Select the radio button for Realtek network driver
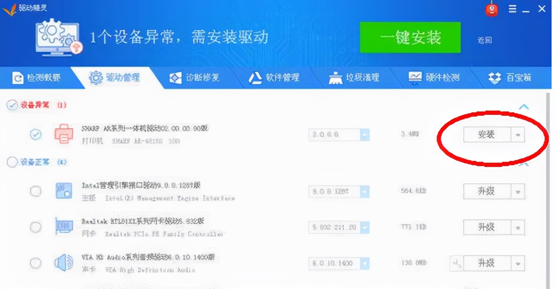 coord(36,227)
